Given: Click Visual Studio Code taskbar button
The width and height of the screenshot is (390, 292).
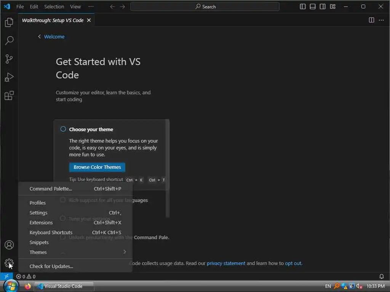Looking at the screenshot, I should pos(64,286).
